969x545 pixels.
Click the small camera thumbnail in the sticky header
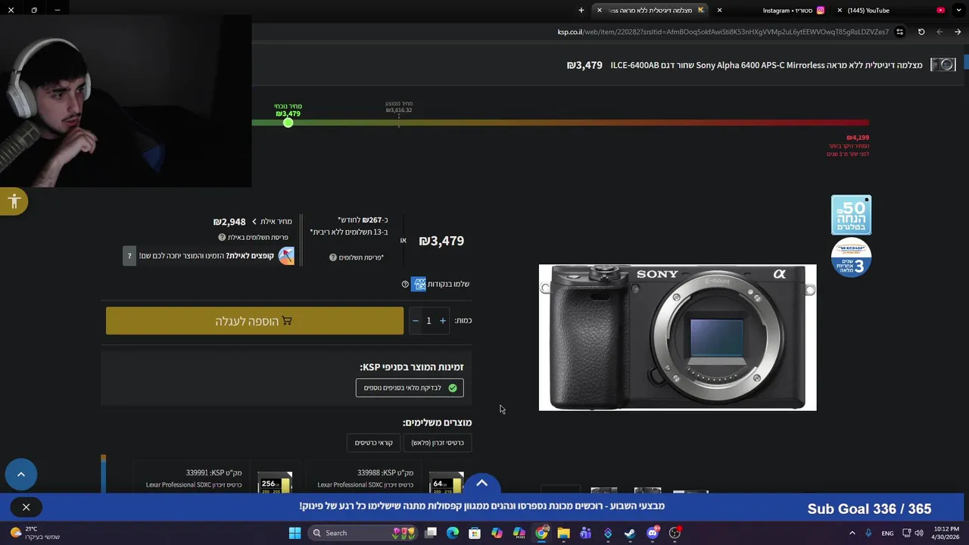coord(943,65)
